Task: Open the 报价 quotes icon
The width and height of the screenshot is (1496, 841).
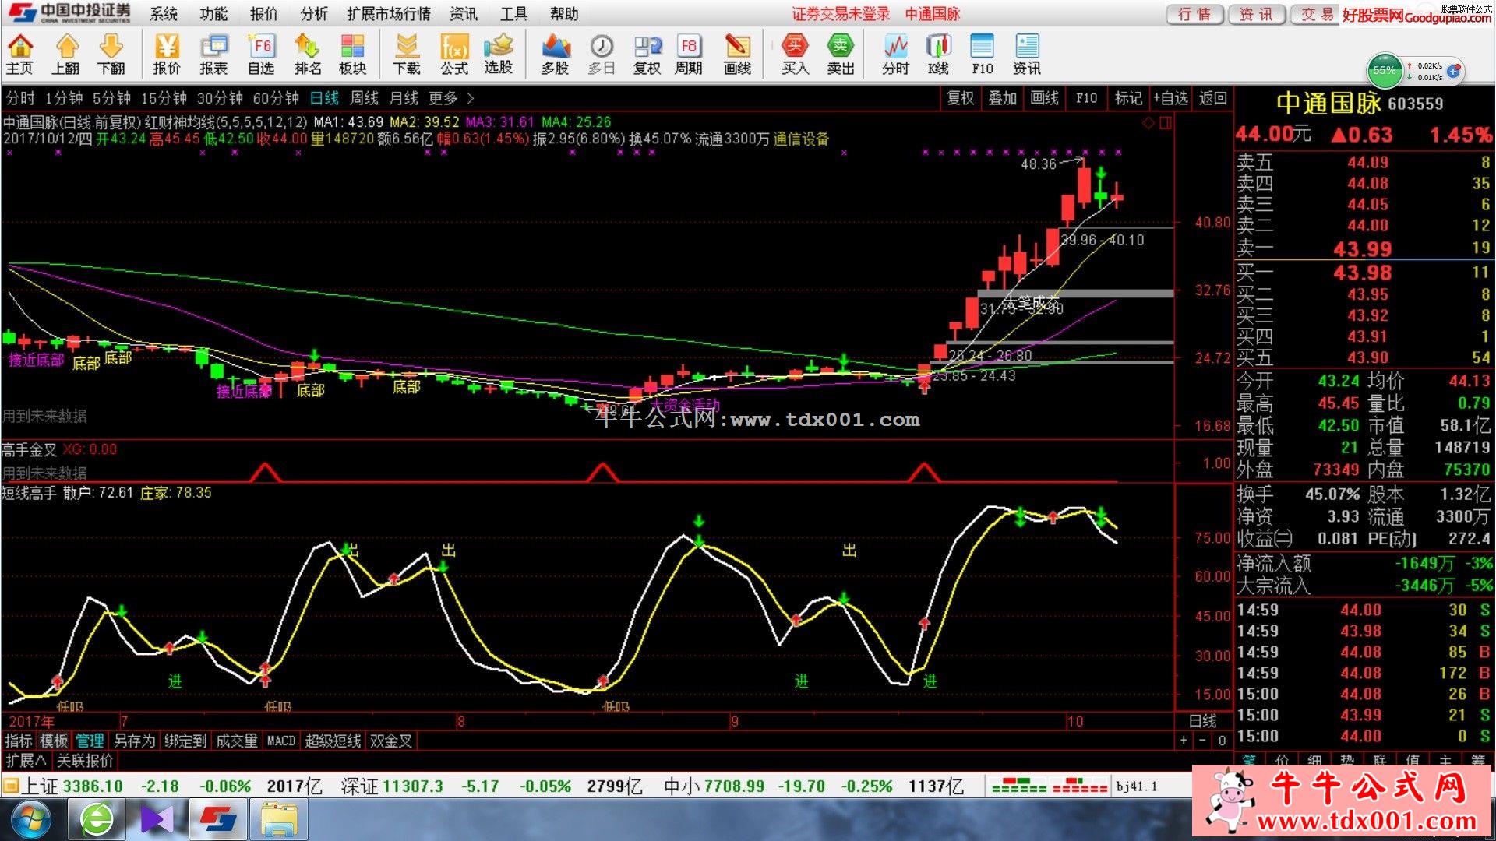Action: tap(167, 55)
